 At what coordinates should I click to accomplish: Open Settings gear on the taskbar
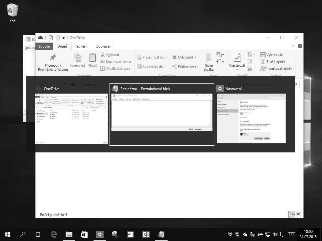tap(99, 234)
